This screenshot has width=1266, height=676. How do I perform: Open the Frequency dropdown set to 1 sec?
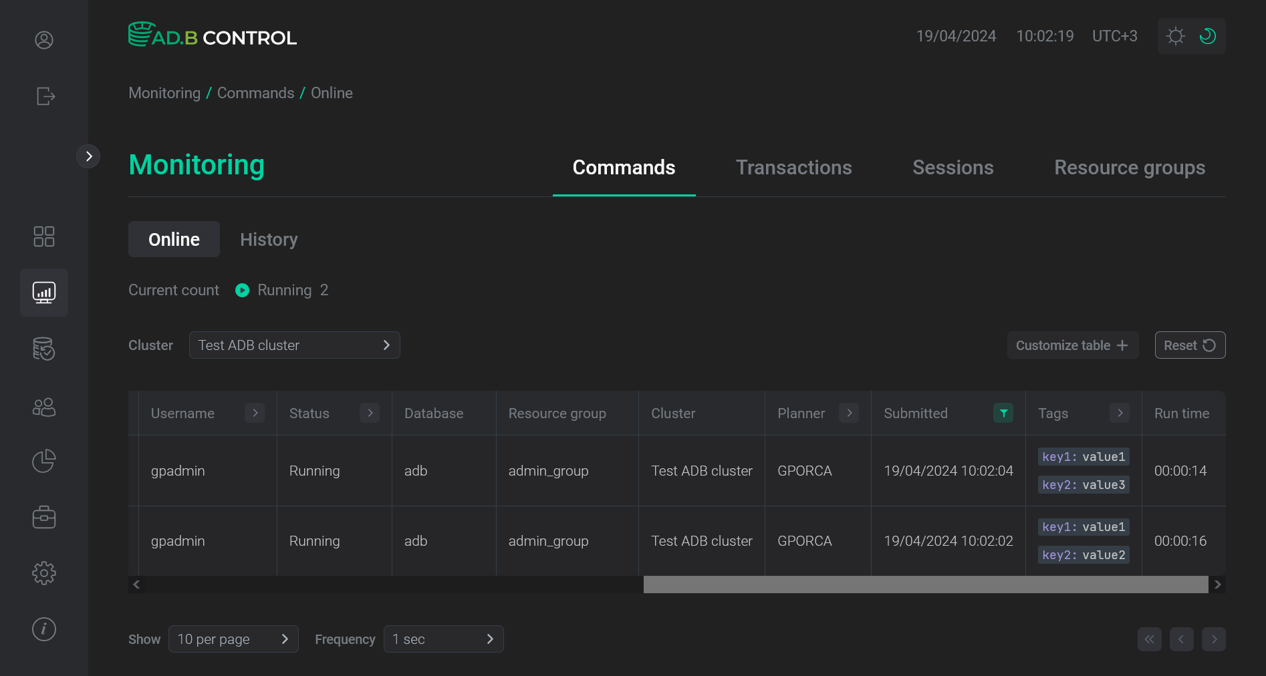[x=443, y=639]
